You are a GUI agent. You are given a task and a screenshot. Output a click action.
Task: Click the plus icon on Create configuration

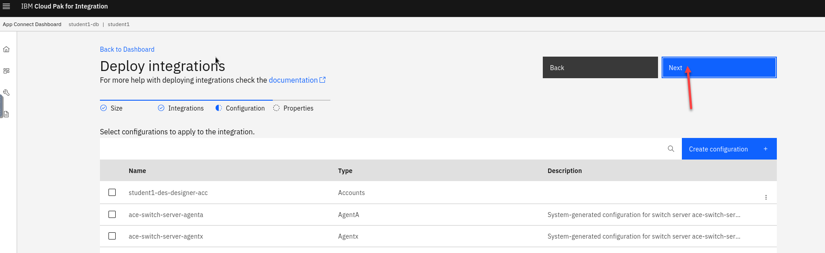pos(765,149)
